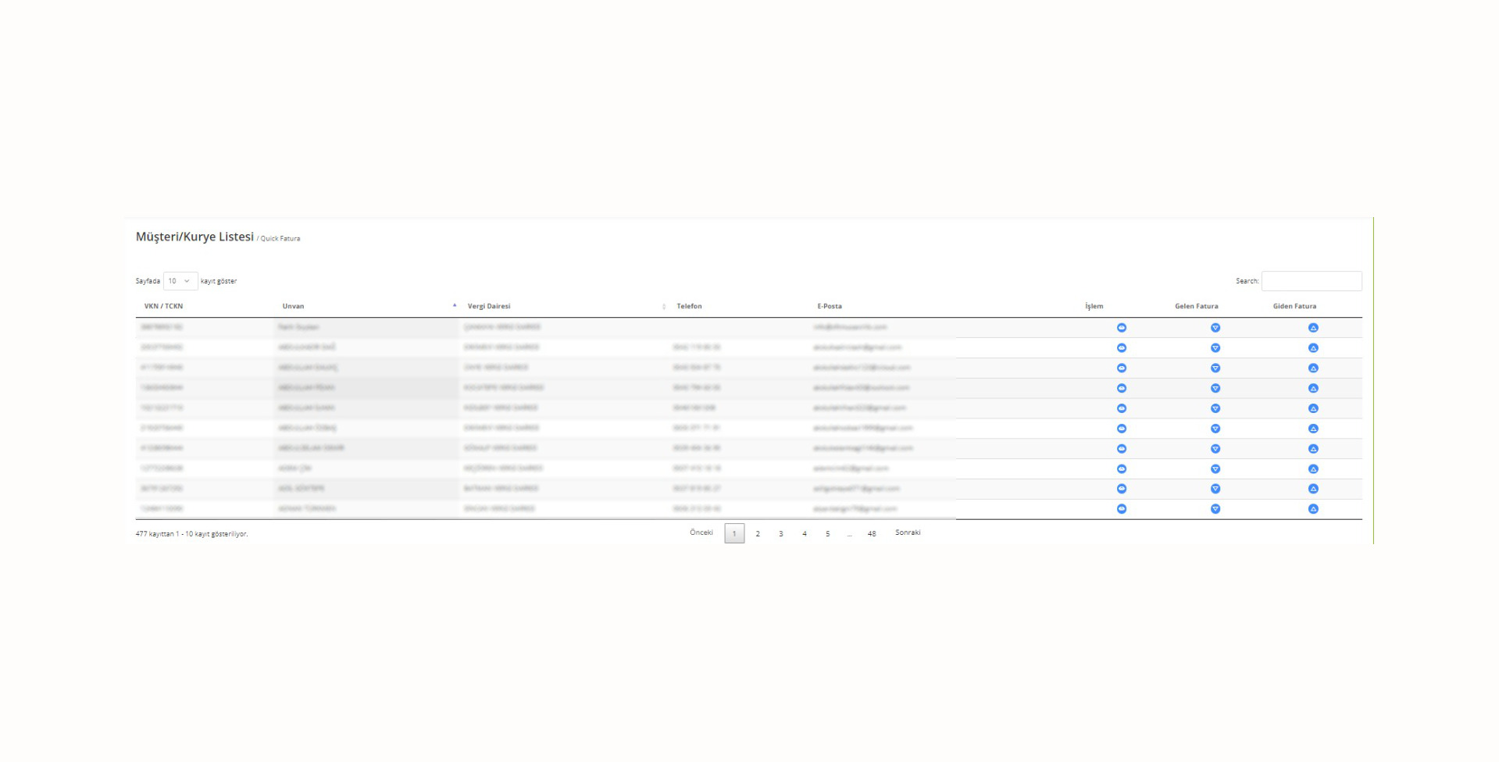Click the E-Posta column header
Viewport: 1499px width, 762px height.
coord(830,306)
